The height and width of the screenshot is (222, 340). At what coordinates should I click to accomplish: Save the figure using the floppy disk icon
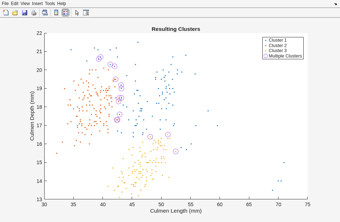click(24, 13)
